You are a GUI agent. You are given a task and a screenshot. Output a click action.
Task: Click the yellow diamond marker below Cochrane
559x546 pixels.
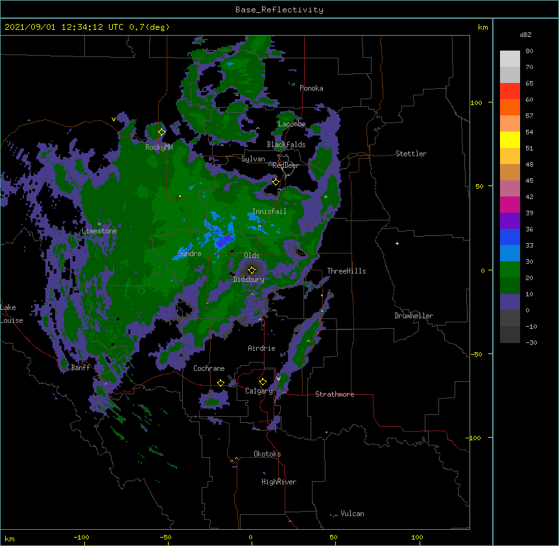click(x=220, y=383)
